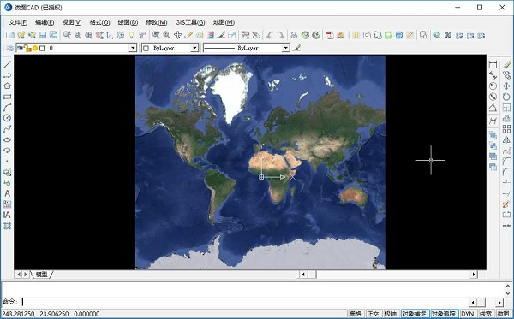Image resolution: width=514 pixels, height=319 pixels.
Task: Switch to the 模型 model tab
Action: click(x=42, y=275)
